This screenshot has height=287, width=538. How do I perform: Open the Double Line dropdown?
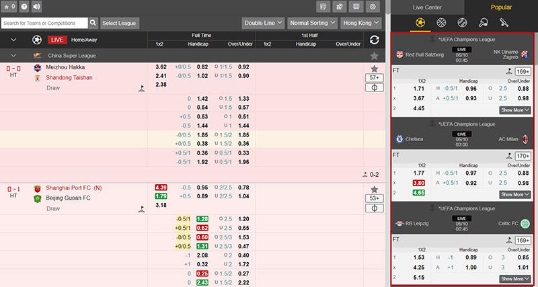pos(262,23)
